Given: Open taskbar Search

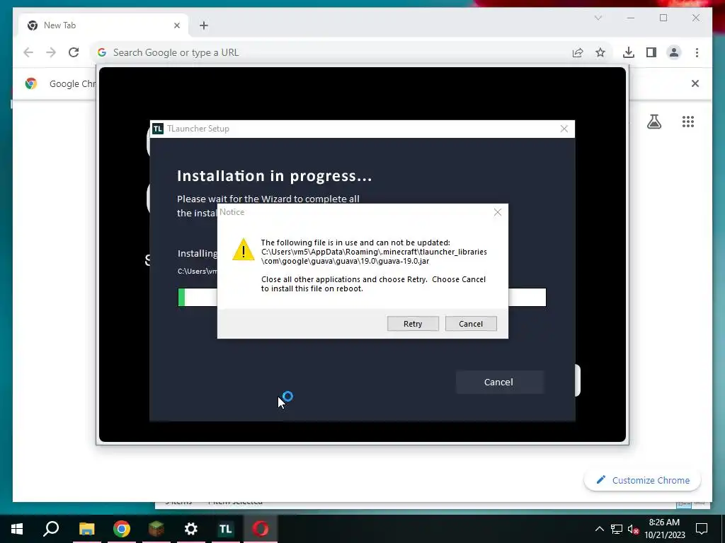Looking at the screenshot, I should pyautogui.click(x=51, y=529).
